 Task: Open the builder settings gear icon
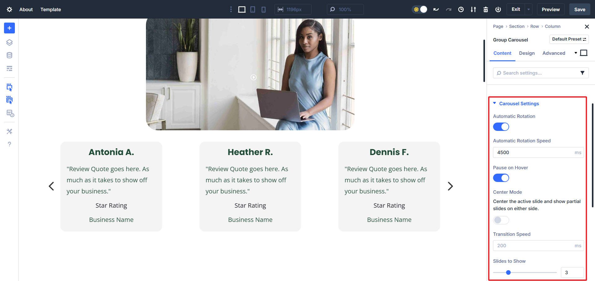click(x=9, y=10)
